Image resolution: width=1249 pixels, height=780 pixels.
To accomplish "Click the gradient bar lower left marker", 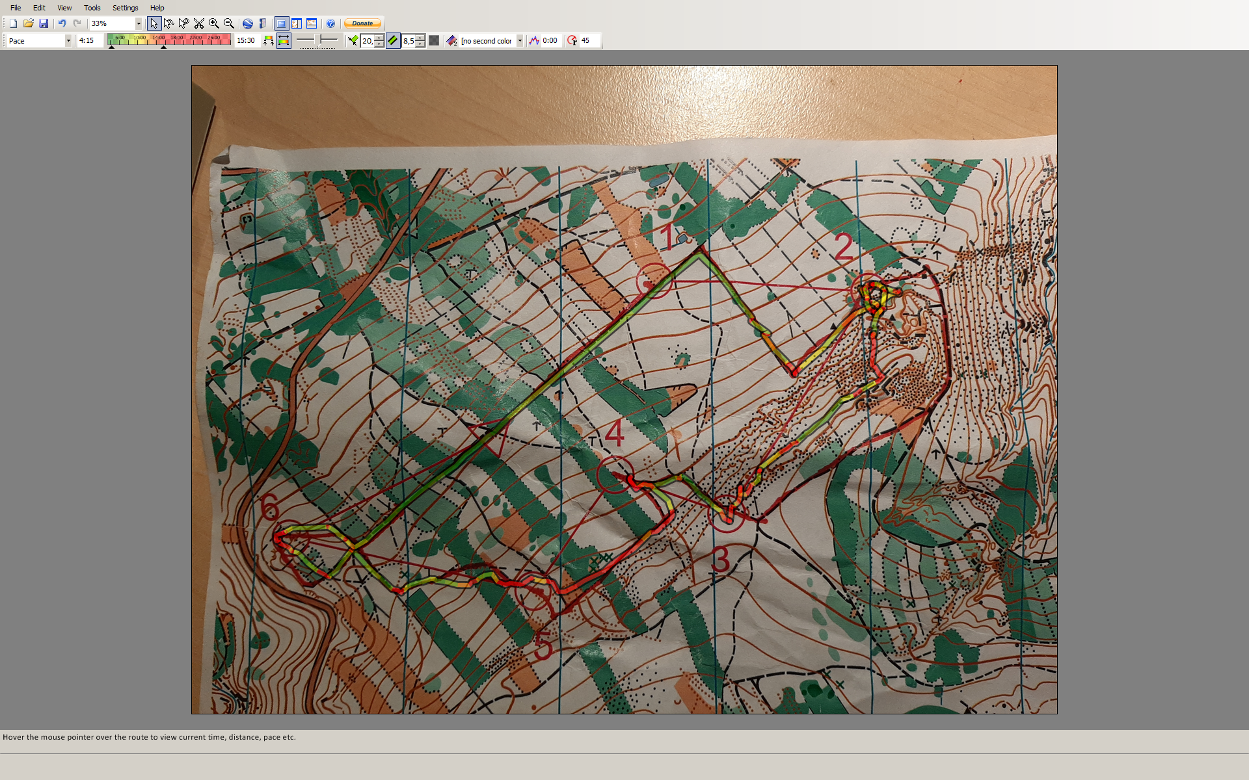I will tap(112, 47).
